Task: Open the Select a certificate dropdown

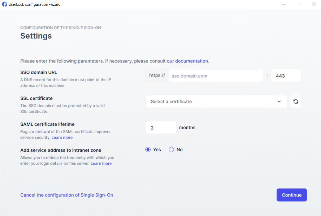Action: pos(216,102)
